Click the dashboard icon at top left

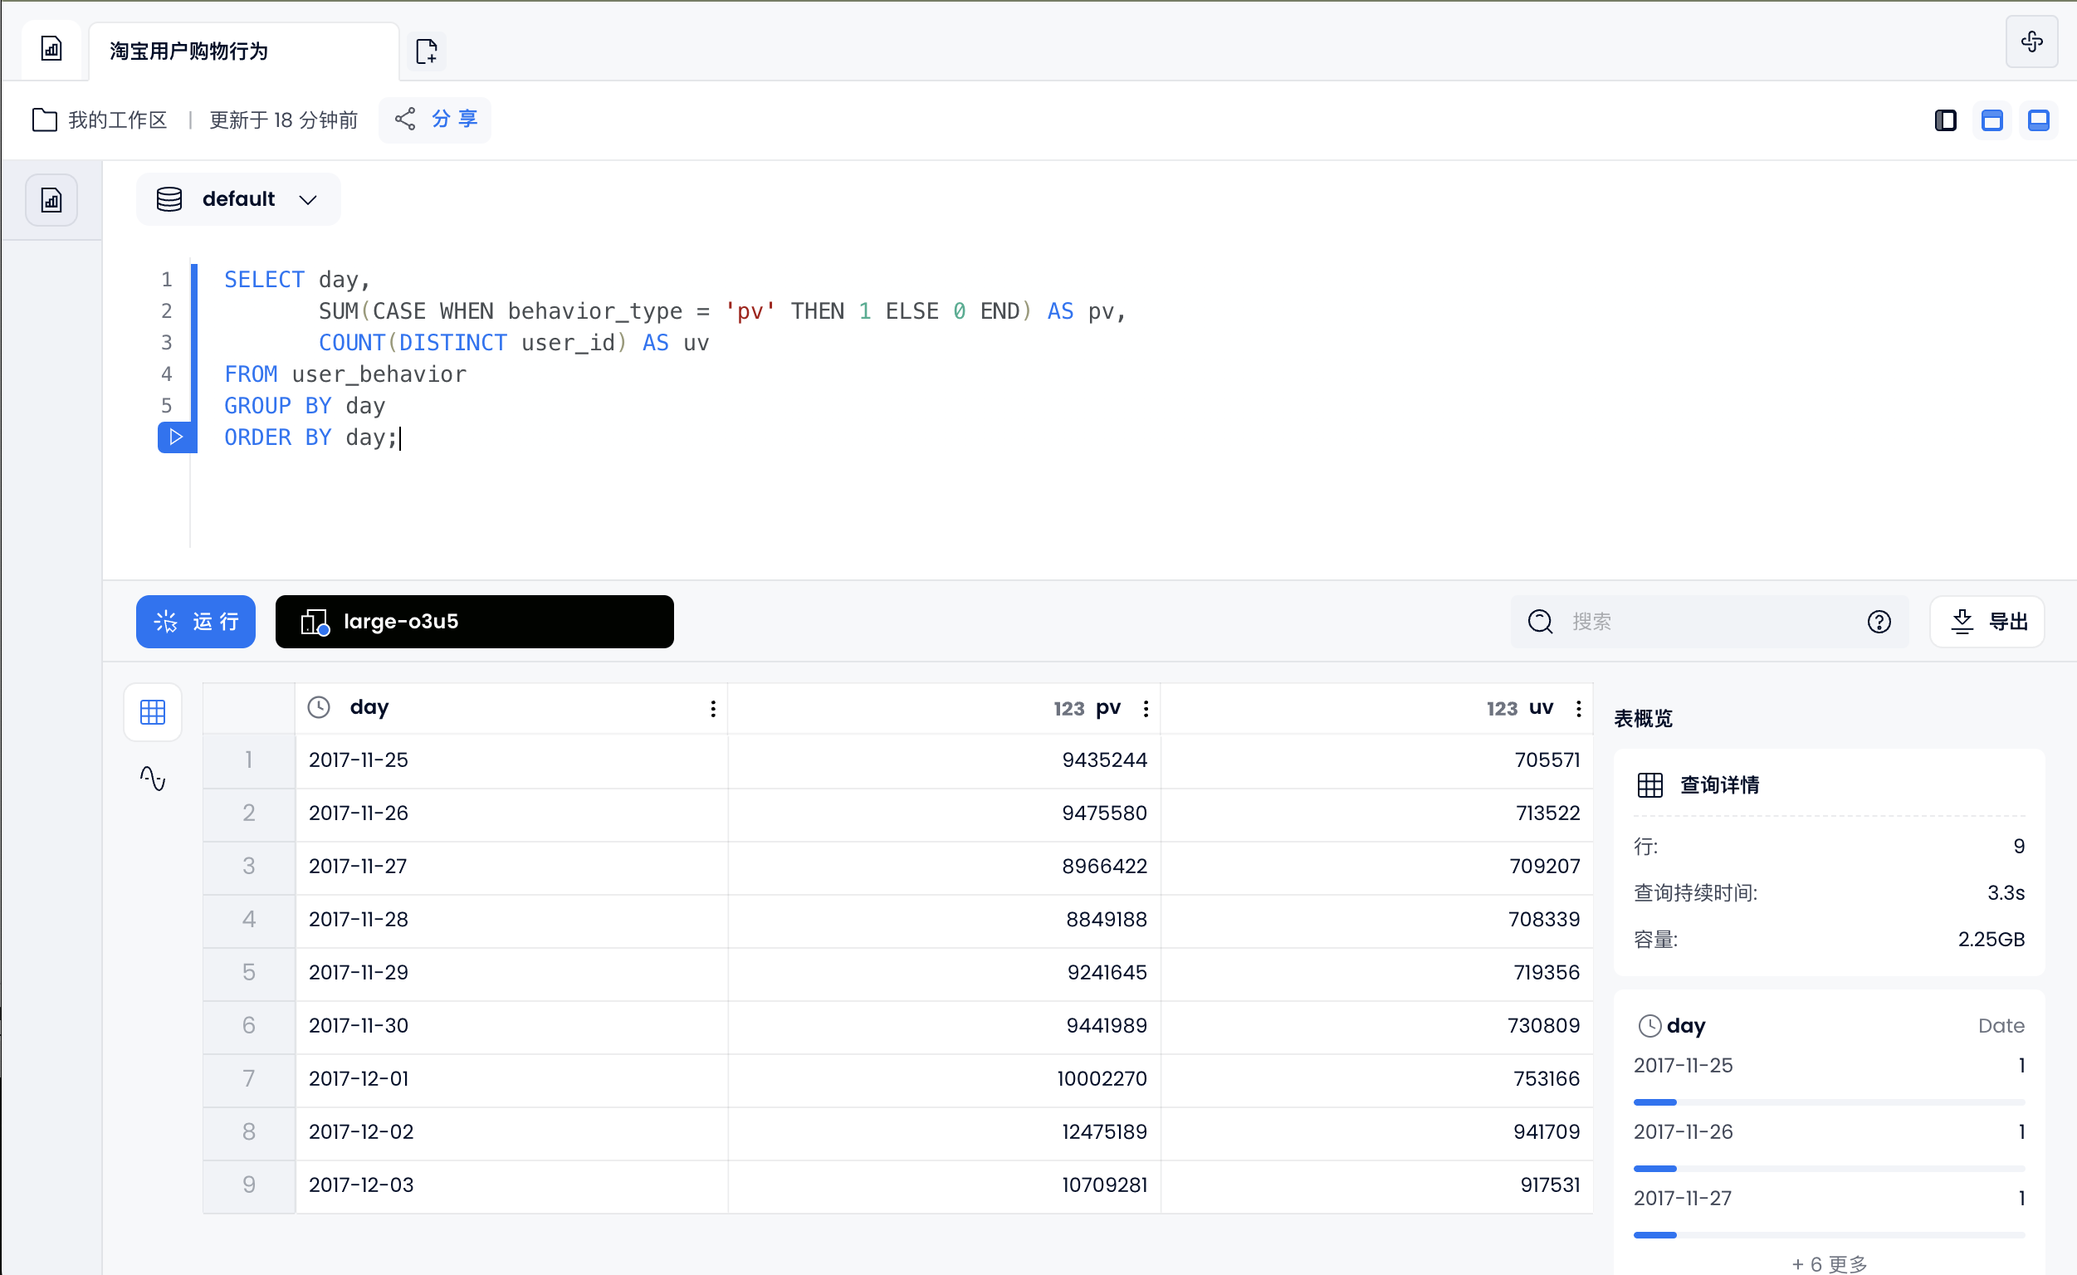[x=51, y=49]
